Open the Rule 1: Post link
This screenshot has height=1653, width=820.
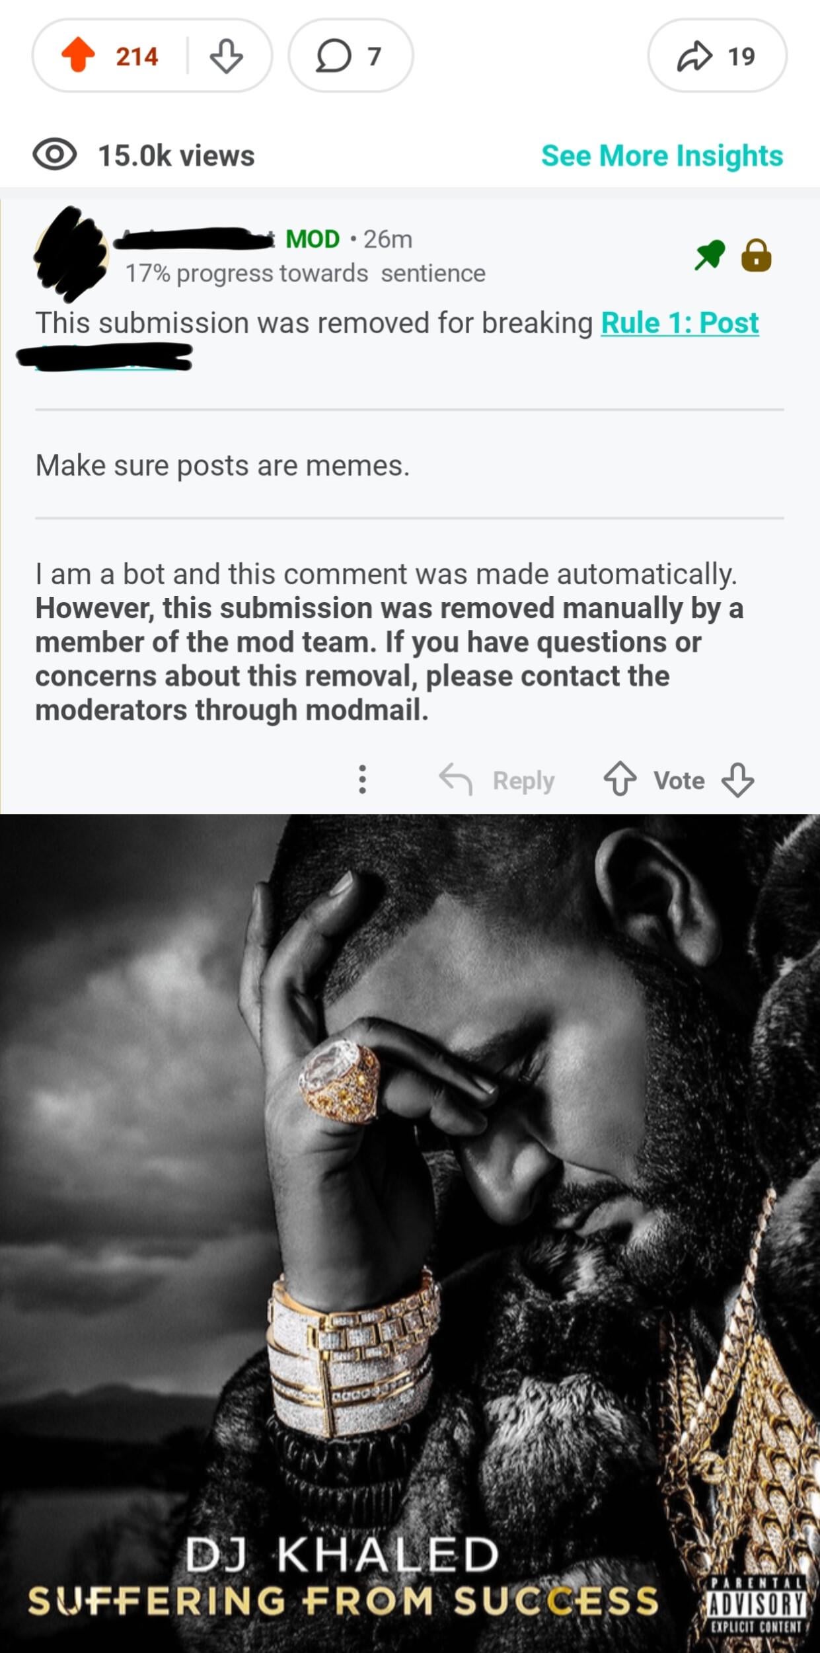click(679, 323)
